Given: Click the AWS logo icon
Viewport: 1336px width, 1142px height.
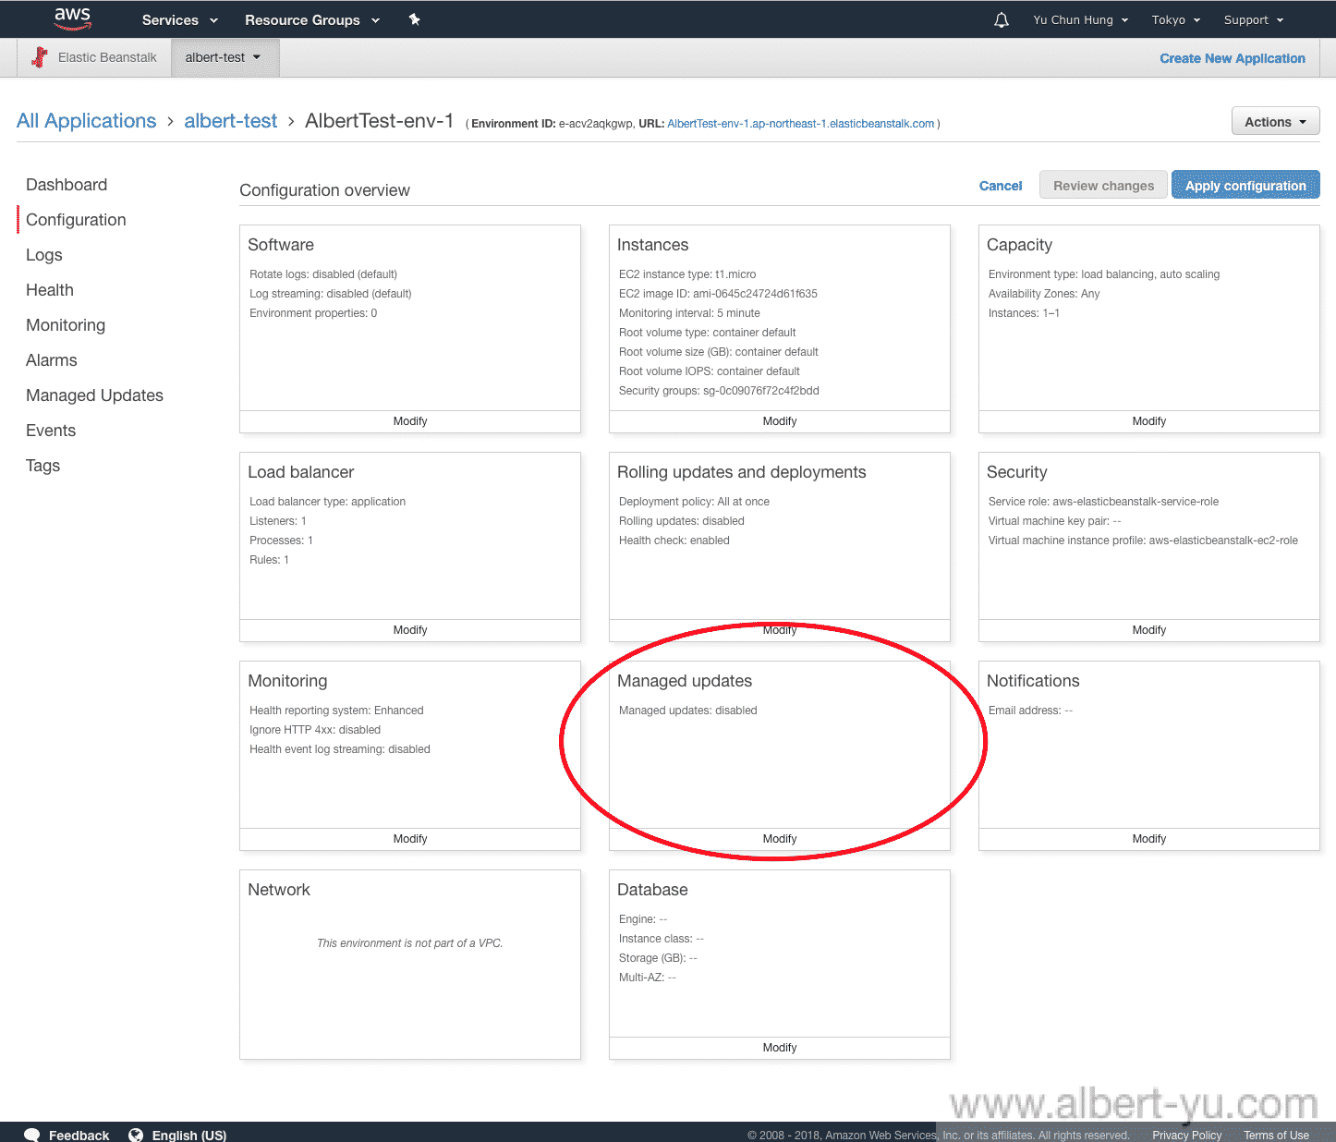Looking at the screenshot, I should [x=72, y=18].
